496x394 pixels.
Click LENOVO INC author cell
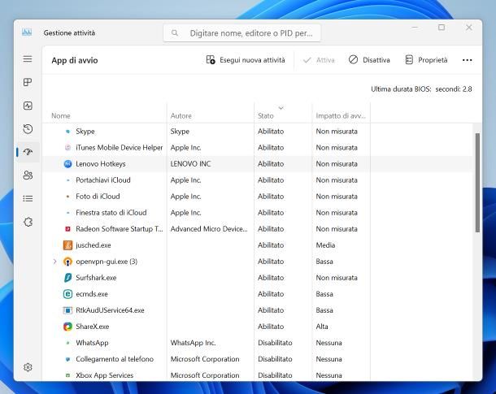tap(190, 164)
